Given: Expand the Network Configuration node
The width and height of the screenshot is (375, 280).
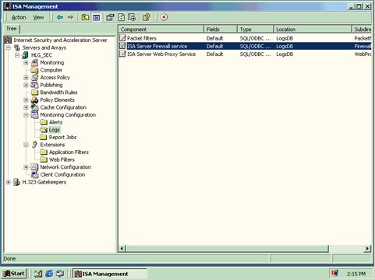Looking at the screenshot, I should click(x=26, y=167).
